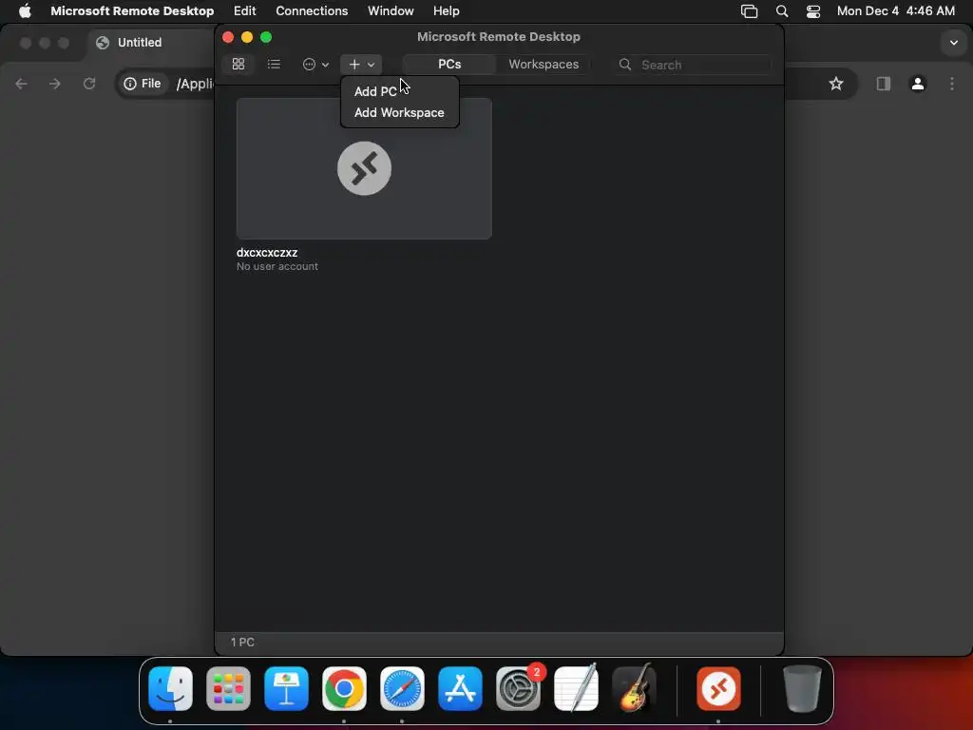Click the 1 PC status bar text
The width and height of the screenshot is (973, 730).
(242, 642)
